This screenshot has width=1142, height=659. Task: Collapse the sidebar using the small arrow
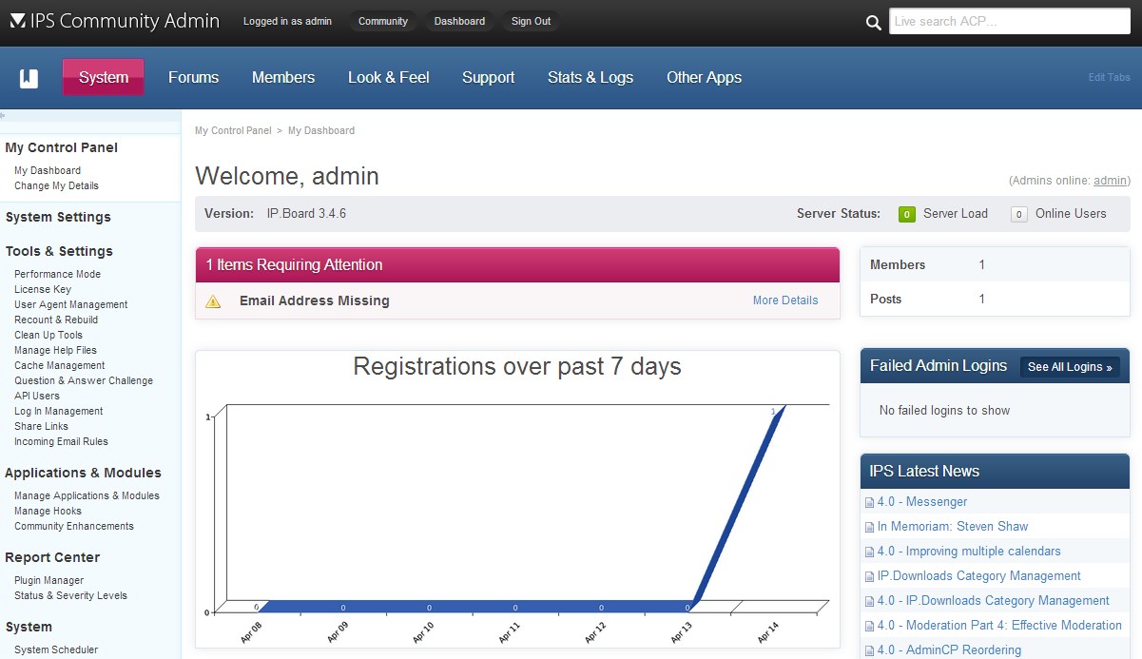coord(3,115)
